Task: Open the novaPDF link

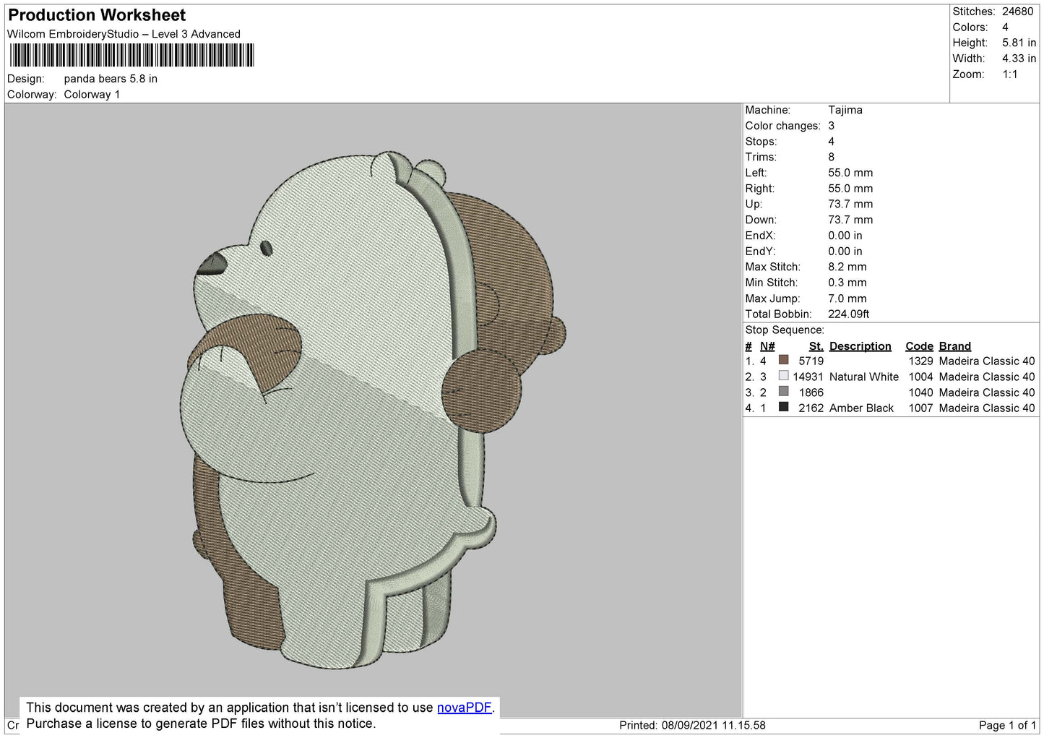Action: click(464, 708)
